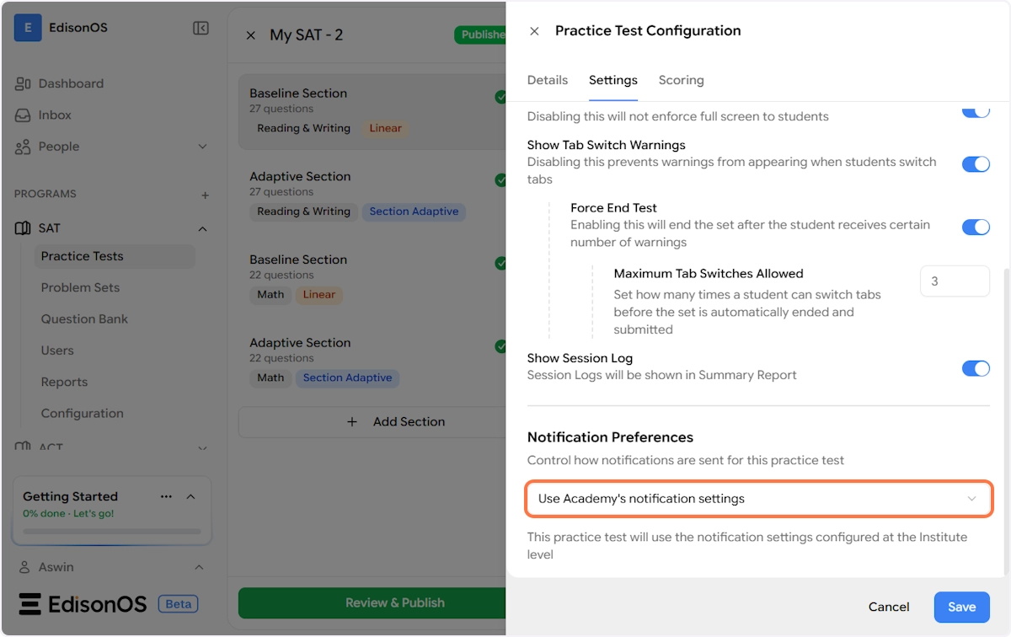
Task: Collapse the SAT program section
Action: (x=202, y=228)
